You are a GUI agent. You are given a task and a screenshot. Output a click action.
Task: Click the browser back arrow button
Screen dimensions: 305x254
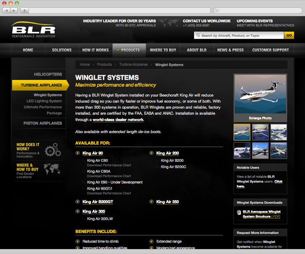7,10
